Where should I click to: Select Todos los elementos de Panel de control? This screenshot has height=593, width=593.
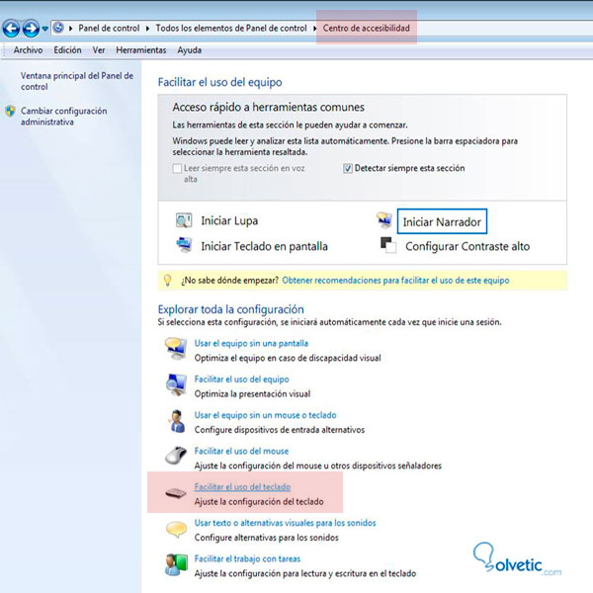231,28
